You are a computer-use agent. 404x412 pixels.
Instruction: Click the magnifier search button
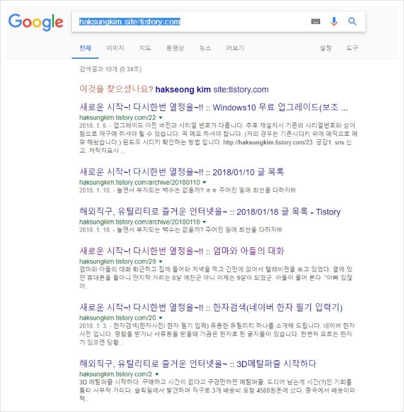[x=352, y=21]
